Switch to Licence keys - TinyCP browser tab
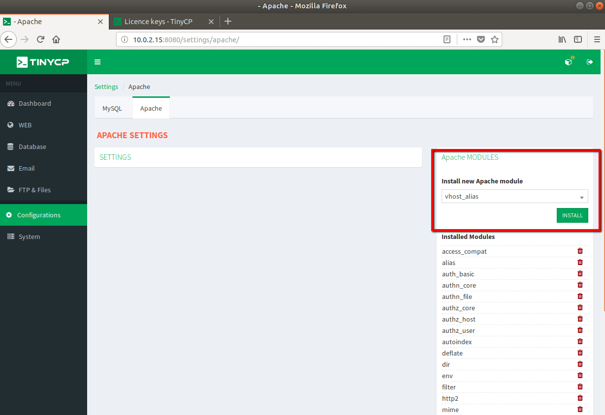Screen dimensions: 605x415 158,22
